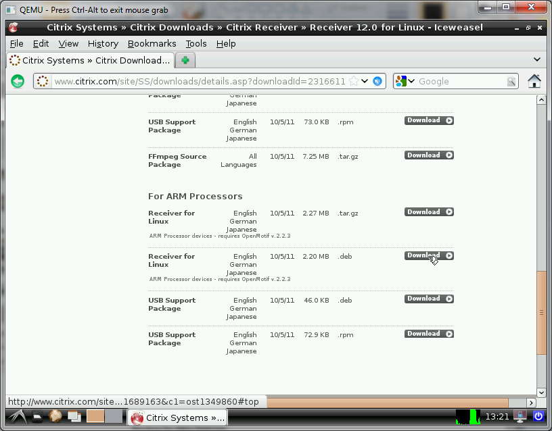Image resolution: width=552 pixels, height=431 pixels.
Task: Select the Citrix Systems browser tab
Action: [x=90, y=61]
